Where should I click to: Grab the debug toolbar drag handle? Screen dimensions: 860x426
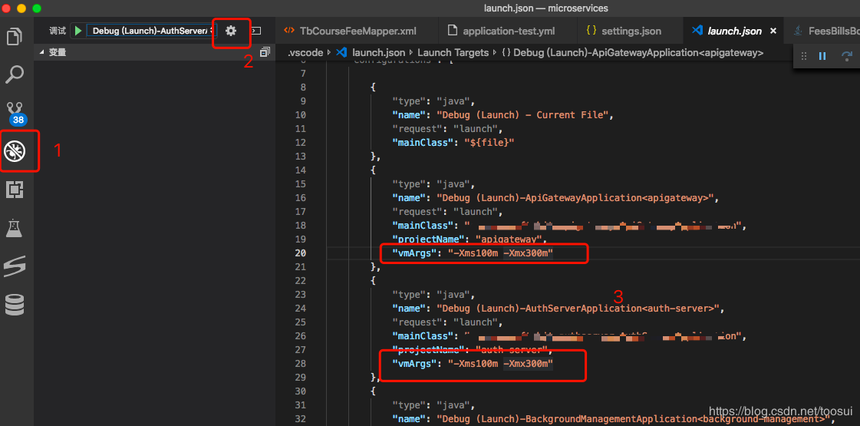(804, 56)
